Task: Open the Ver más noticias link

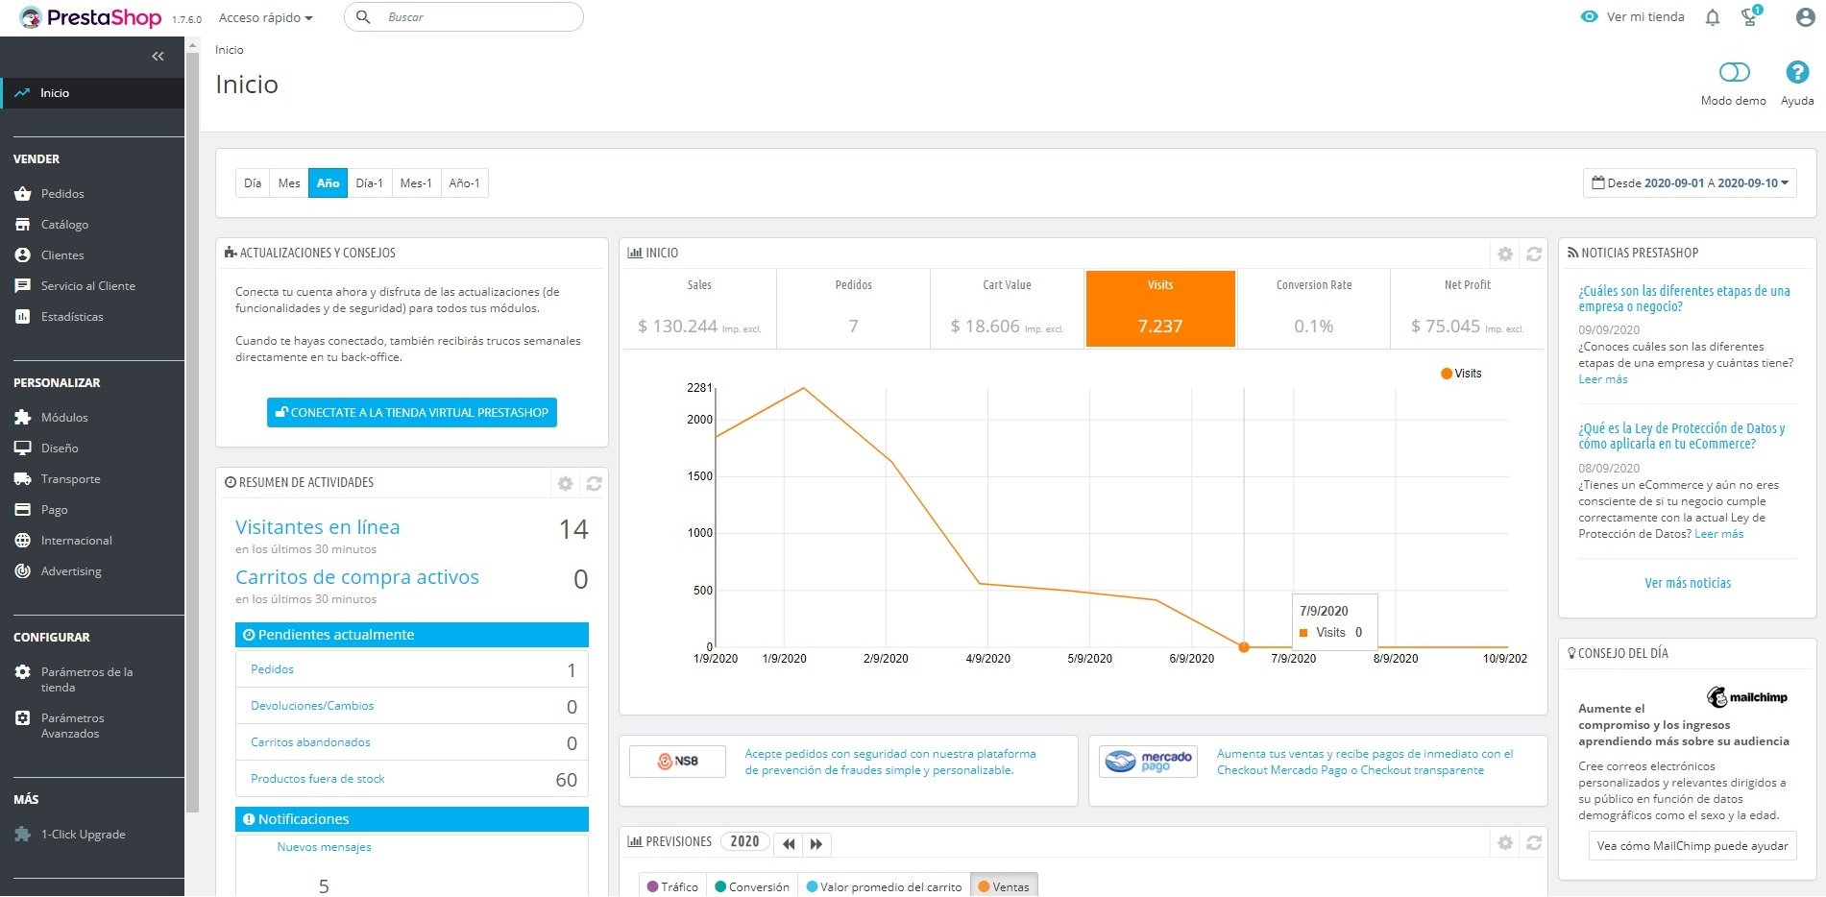Action: coord(1688,583)
